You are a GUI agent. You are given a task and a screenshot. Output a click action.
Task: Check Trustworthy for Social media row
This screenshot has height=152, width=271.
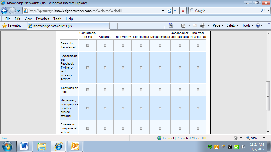pos(123,68)
